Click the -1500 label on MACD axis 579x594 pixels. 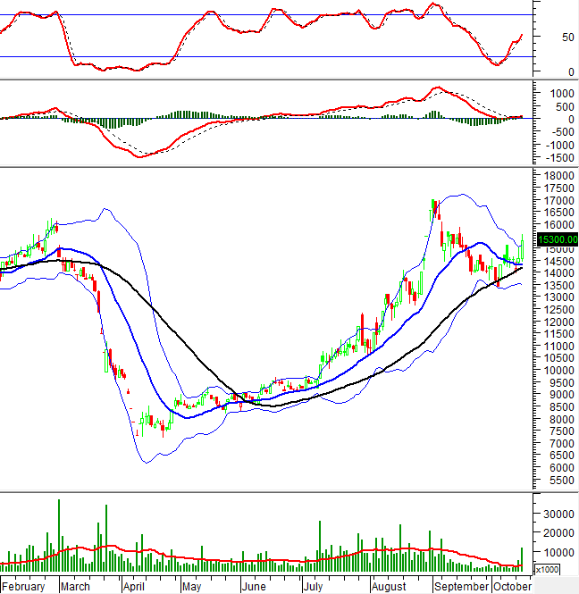tap(558, 157)
